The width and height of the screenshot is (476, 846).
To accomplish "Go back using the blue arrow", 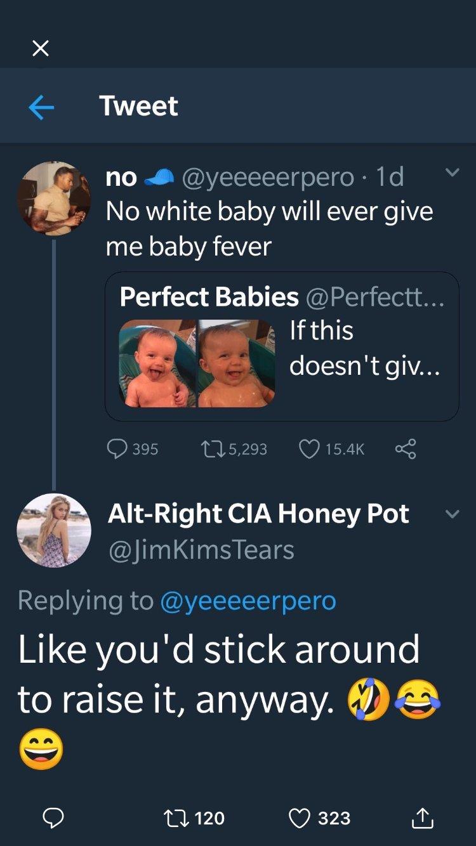I will [41, 107].
